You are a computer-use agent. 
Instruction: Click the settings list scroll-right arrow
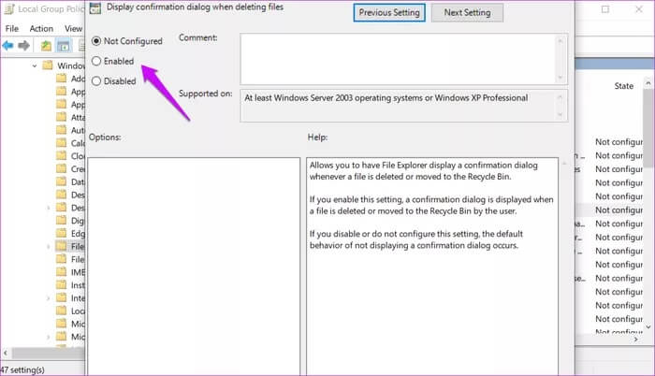click(636, 340)
